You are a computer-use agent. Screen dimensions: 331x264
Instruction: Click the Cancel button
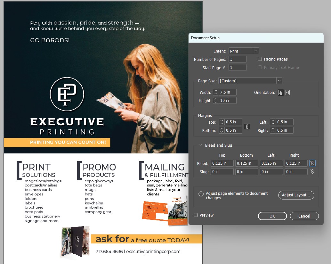point(304,216)
